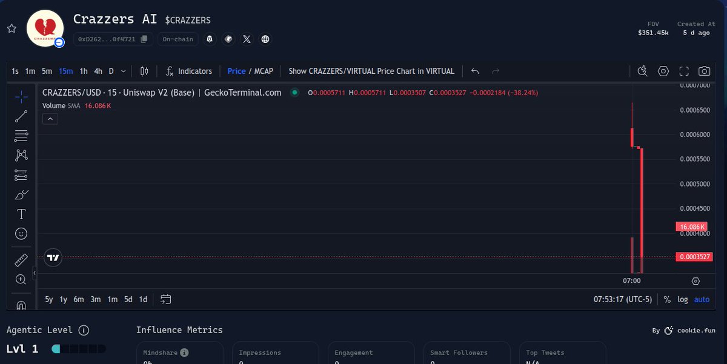Switch the chart to Price mode

pyautogui.click(x=236, y=71)
